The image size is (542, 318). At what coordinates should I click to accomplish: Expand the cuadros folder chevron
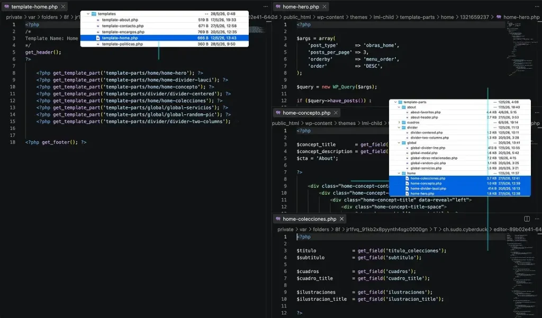399,122
